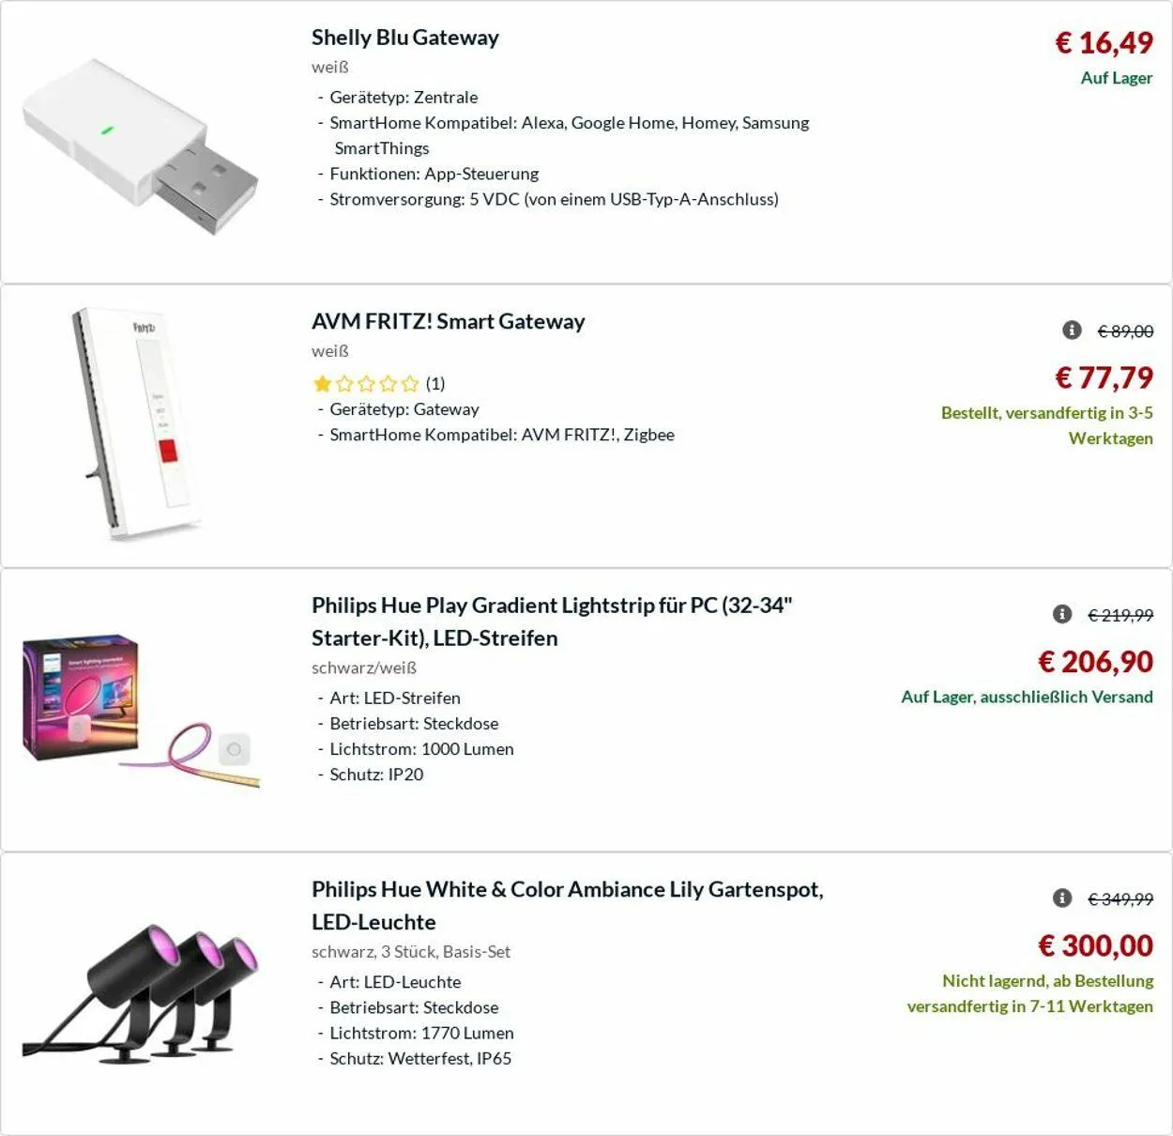Click the 'Auf Lager' status for Shelly Gateway
Screen dimensions: 1173x1136
(x=1116, y=78)
